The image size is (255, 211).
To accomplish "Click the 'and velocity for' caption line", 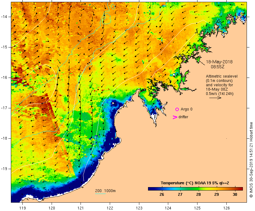I will point(219,85).
